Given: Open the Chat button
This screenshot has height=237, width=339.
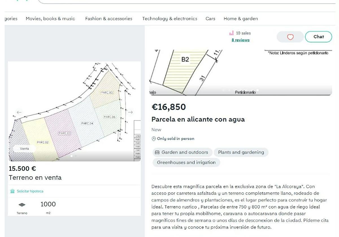Looking at the screenshot, I should (x=318, y=37).
